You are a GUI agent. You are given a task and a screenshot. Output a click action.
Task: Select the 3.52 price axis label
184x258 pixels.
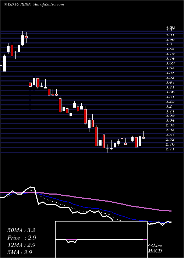[x=170, y=77]
